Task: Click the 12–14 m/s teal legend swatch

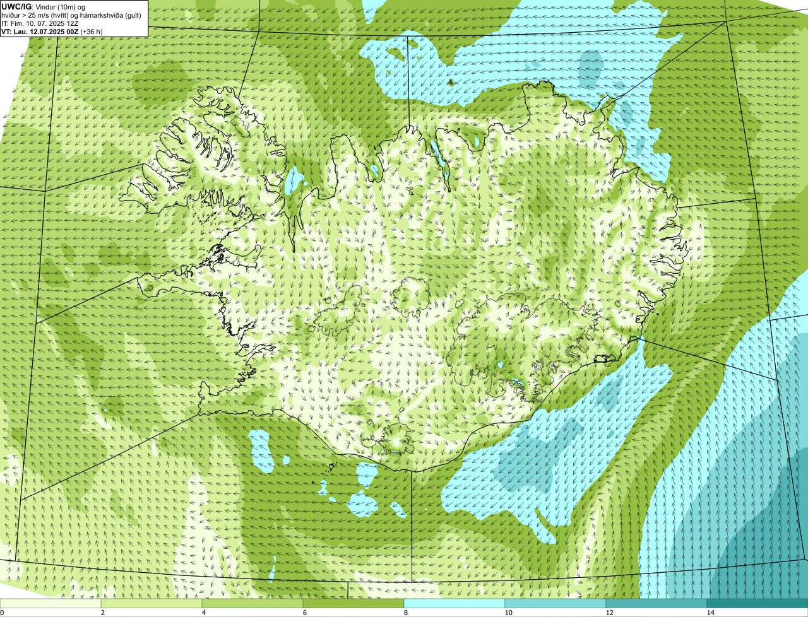Action: [656, 603]
